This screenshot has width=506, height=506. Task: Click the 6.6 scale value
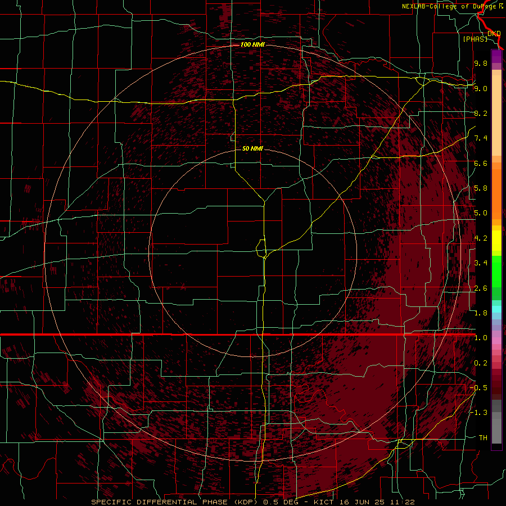pyautogui.click(x=481, y=163)
